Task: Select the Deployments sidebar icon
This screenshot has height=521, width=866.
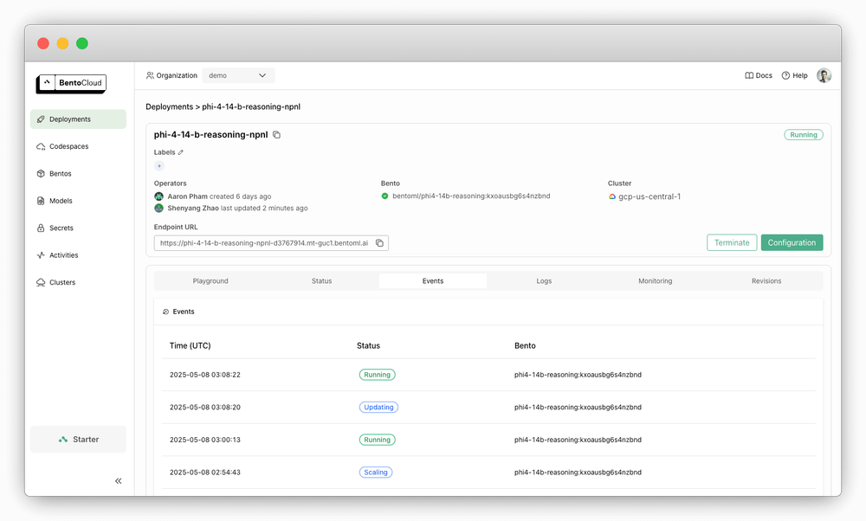Action: [41, 119]
